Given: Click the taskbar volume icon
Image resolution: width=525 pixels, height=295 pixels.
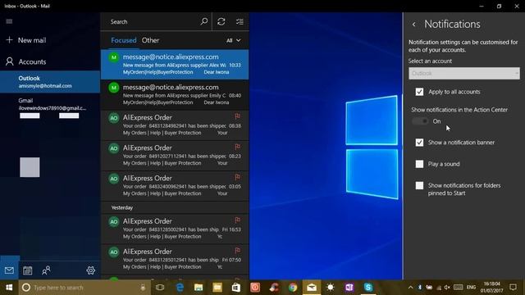Looking at the screenshot, I should pos(447,288).
